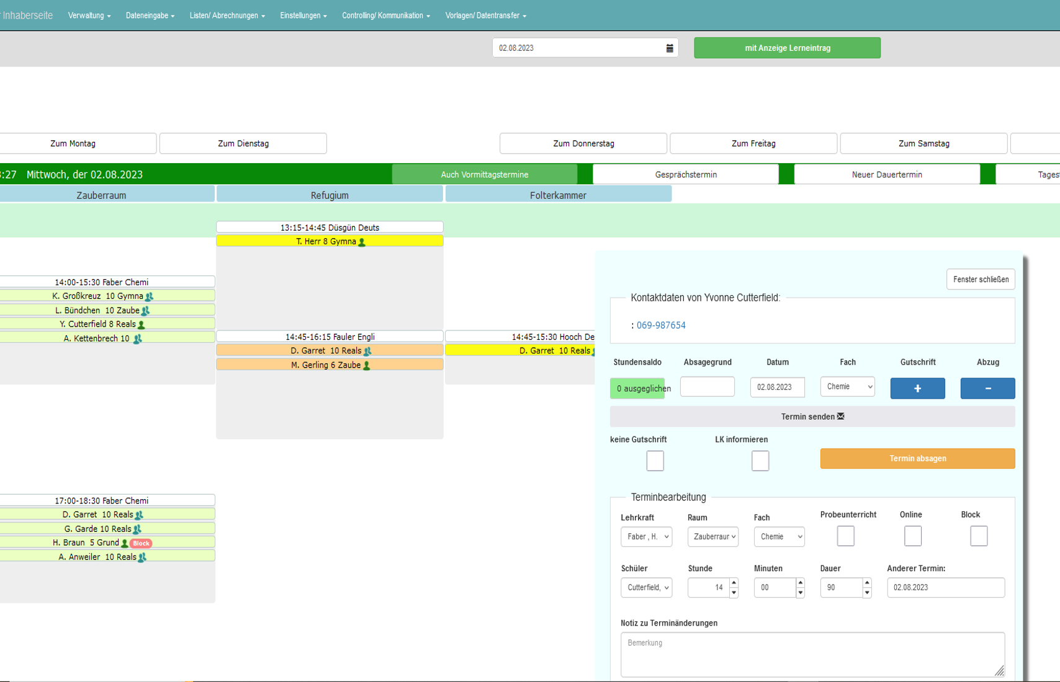Open the Lehrkraft dropdown showing Faber
This screenshot has height=682, width=1060.
pyautogui.click(x=646, y=536)
